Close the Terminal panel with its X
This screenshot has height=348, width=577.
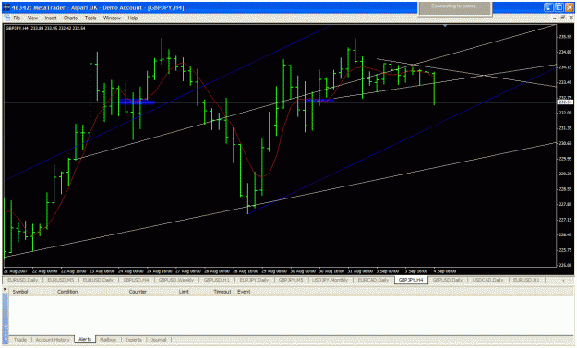click(5, 289)
